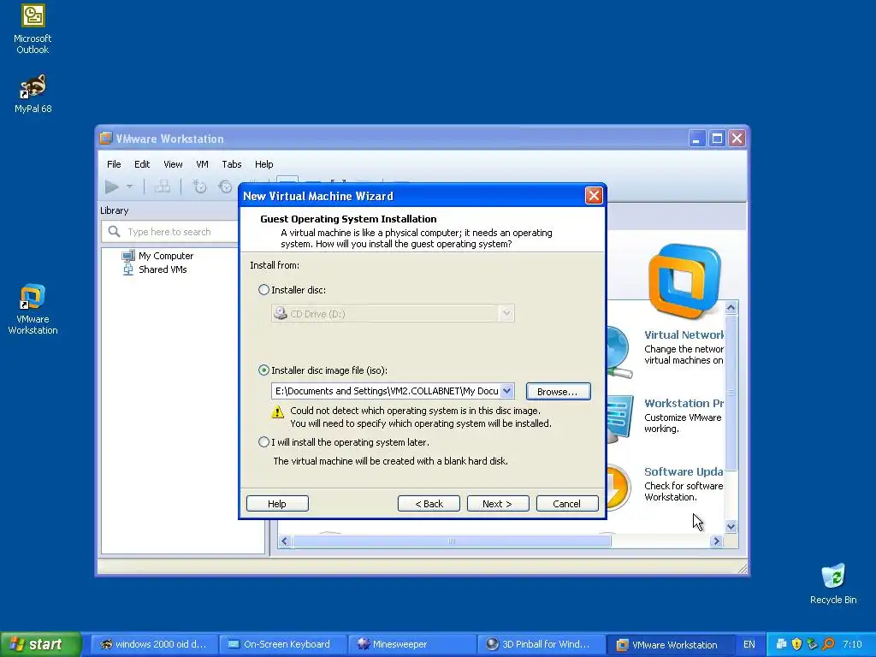Switch to windows 2000 taskbar item
The height and width of the screenshot is (657, 876).
click(x=153, y=644)
